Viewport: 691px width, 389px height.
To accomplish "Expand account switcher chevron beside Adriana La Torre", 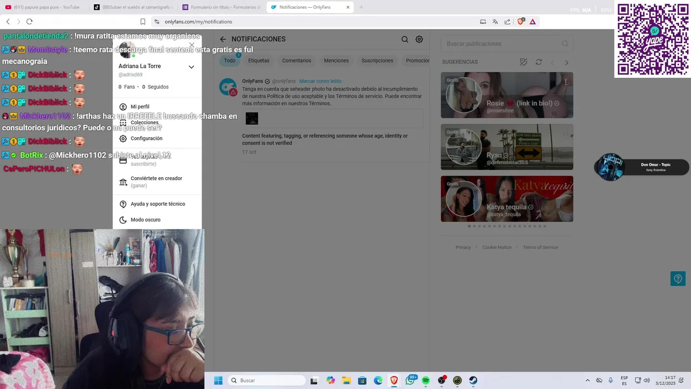I will click(191, 67).
